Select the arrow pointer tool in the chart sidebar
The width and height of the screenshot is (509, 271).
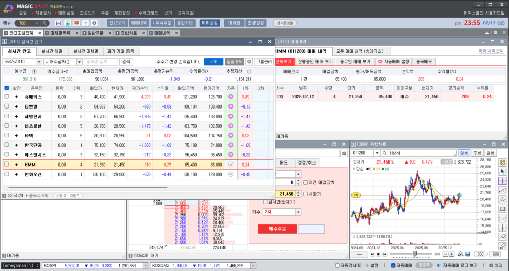(502, 171)
